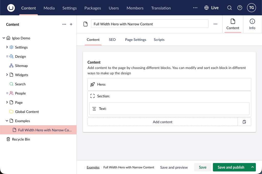The image size is (262, 174).
Task: Click the Global Content folder icon
Action: click(x=11, y=111)
